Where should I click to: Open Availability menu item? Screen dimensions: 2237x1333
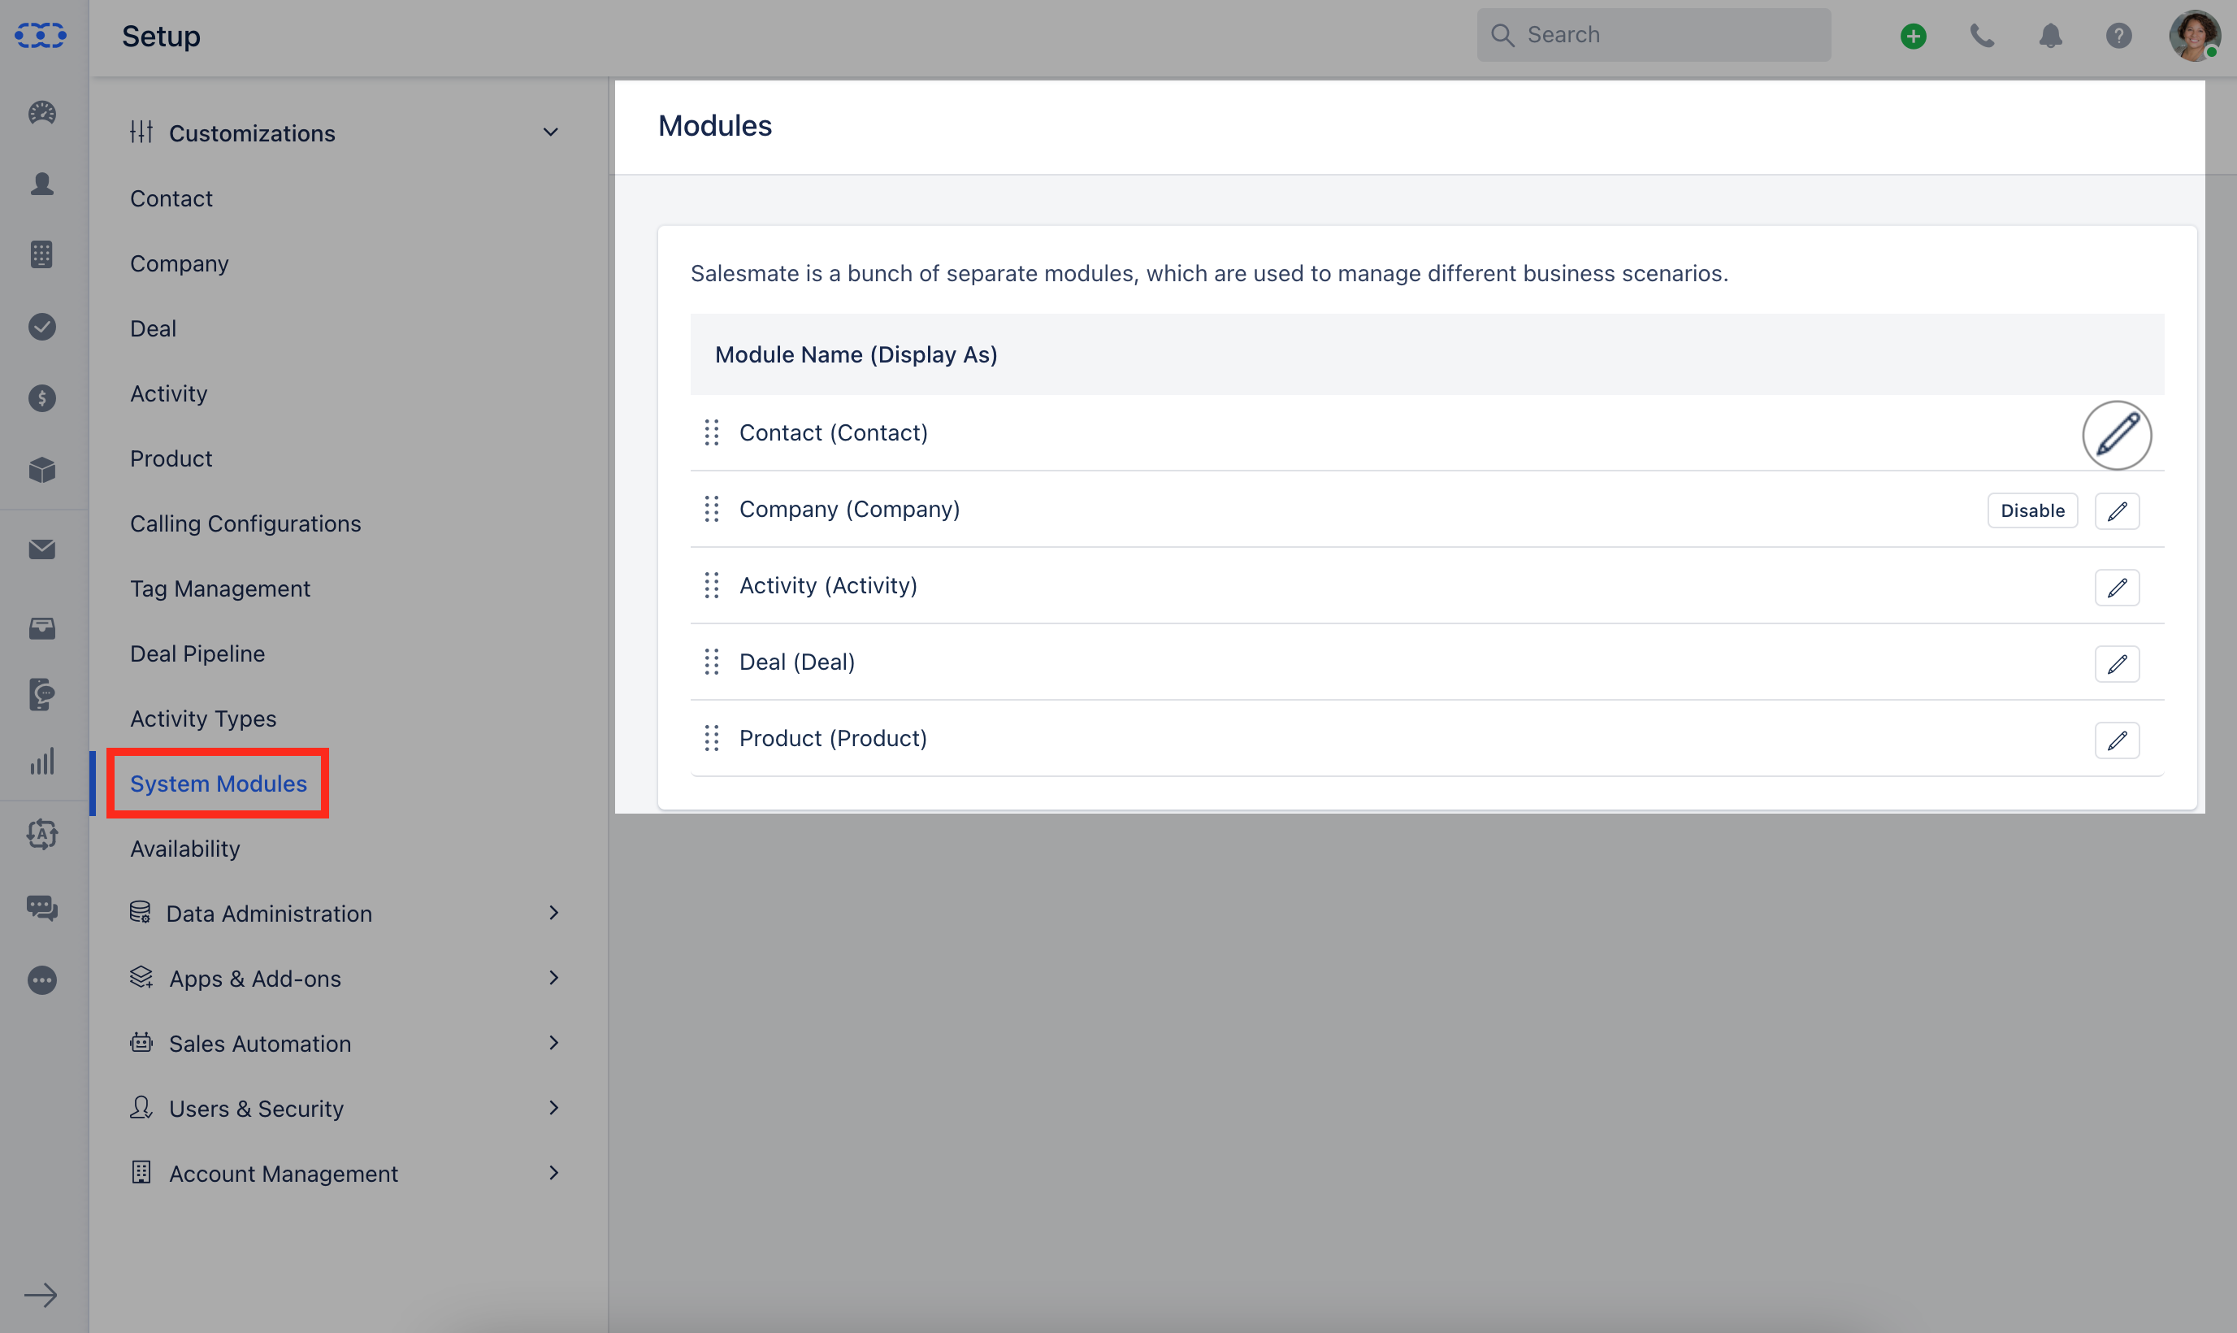point(185,848)
